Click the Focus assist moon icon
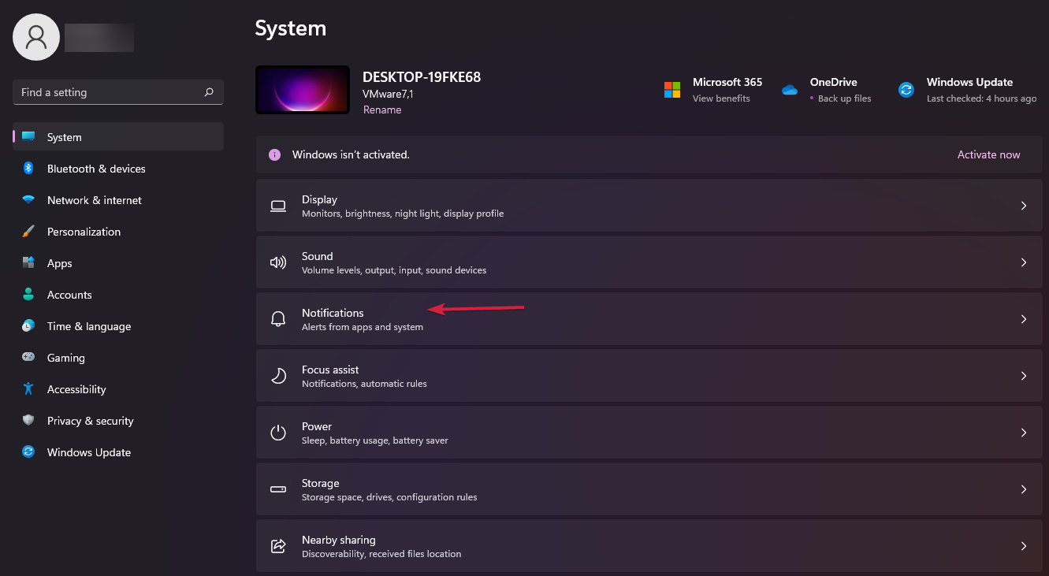 [278, 376]
